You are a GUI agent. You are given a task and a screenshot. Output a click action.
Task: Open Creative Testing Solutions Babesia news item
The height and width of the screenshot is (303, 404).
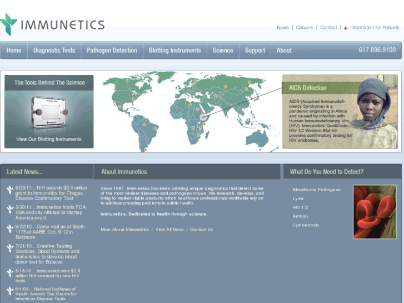point(47,254)
